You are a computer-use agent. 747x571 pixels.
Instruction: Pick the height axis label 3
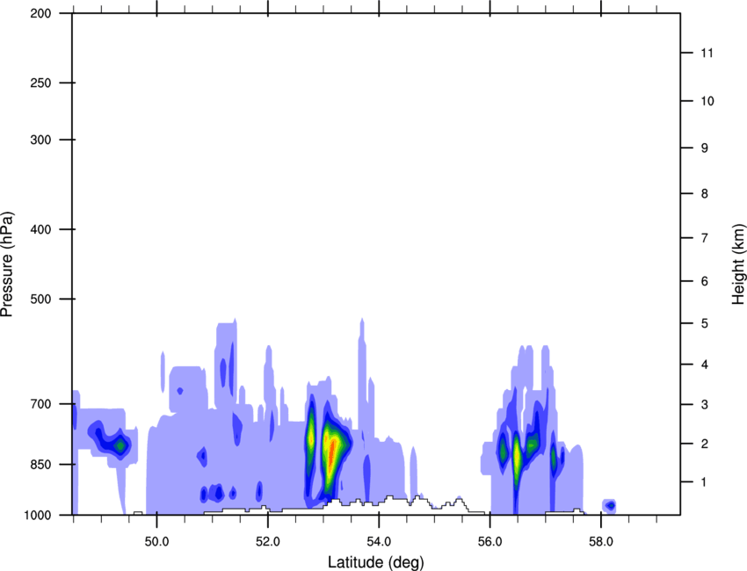click(705, 405)
